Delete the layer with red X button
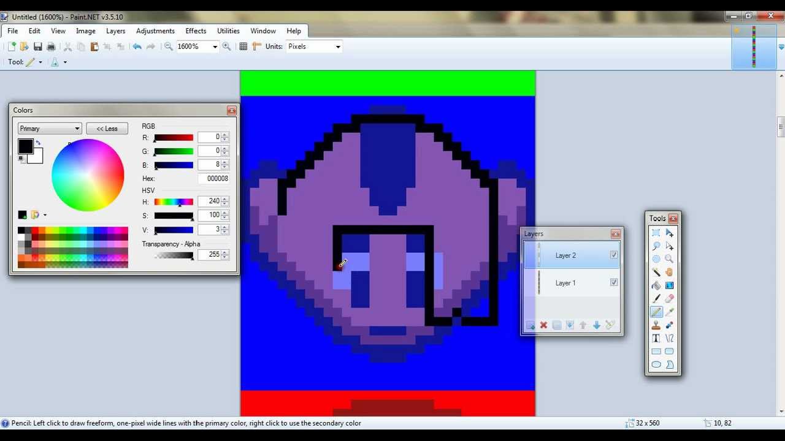785x441 pixels. (543, 325)
